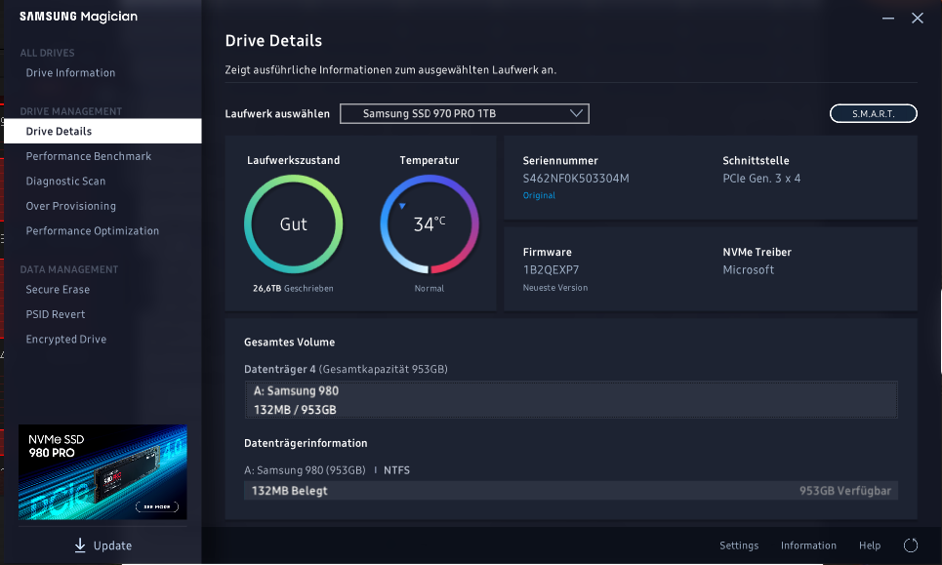942x565 pixels.
Task: Click the 'Temperatur' label
Action: [429, 160]
